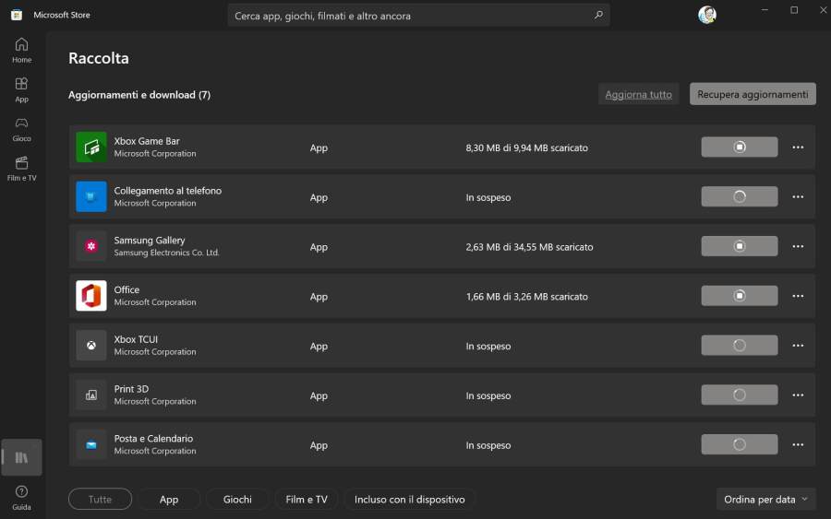Open Film e TV sidebar section
831x519 pixels.
tap(21, 169)
